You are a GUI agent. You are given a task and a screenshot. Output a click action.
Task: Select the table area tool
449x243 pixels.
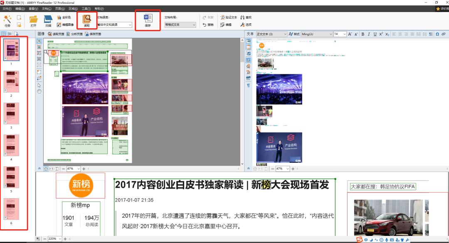39,59
